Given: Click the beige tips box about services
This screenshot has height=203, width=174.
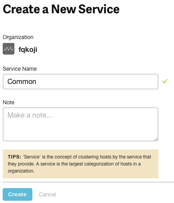Looking at the screenshot, I should coord(81,164).
